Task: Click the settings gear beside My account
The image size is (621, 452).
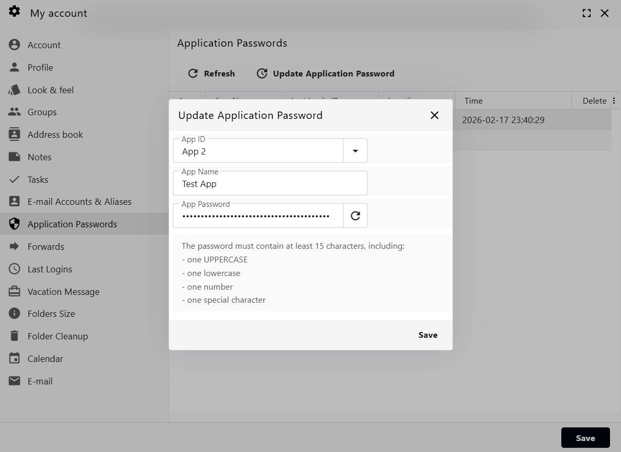Action: click(14, 12)
